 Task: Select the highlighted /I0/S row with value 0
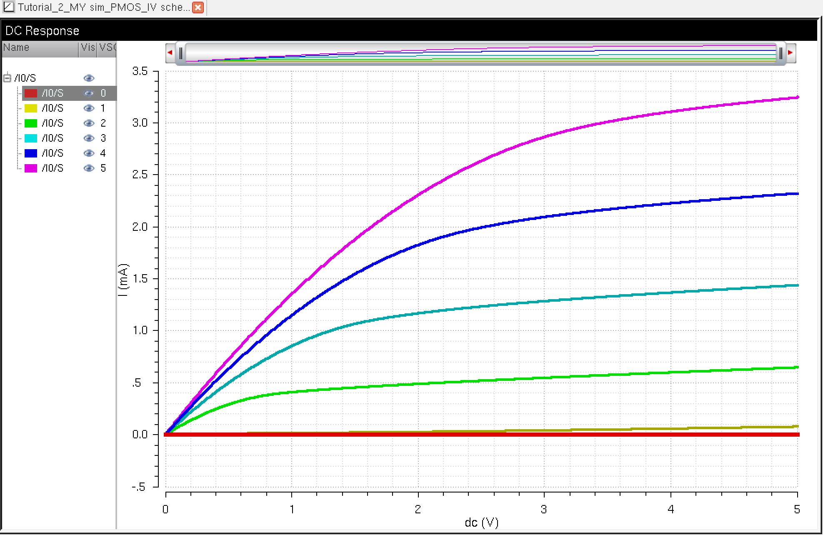tap(69, 93)
